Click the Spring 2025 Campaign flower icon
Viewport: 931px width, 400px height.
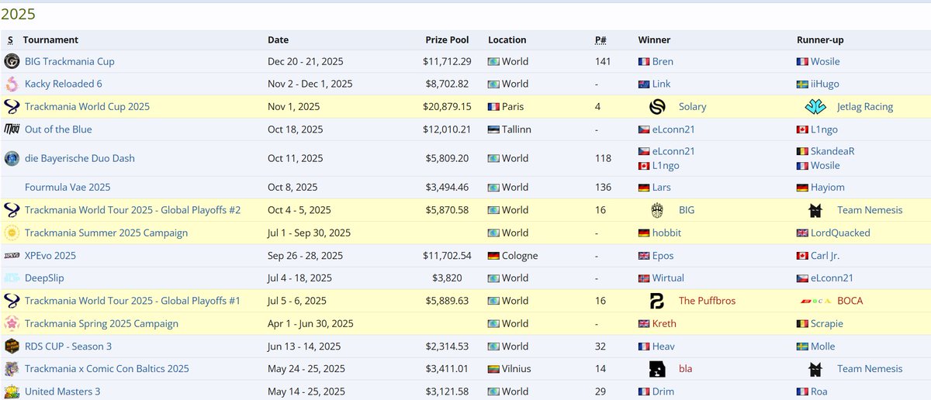12,323
